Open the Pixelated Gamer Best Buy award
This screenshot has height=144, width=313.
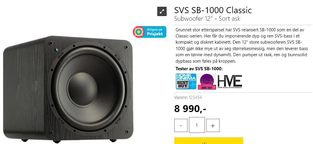207,81
